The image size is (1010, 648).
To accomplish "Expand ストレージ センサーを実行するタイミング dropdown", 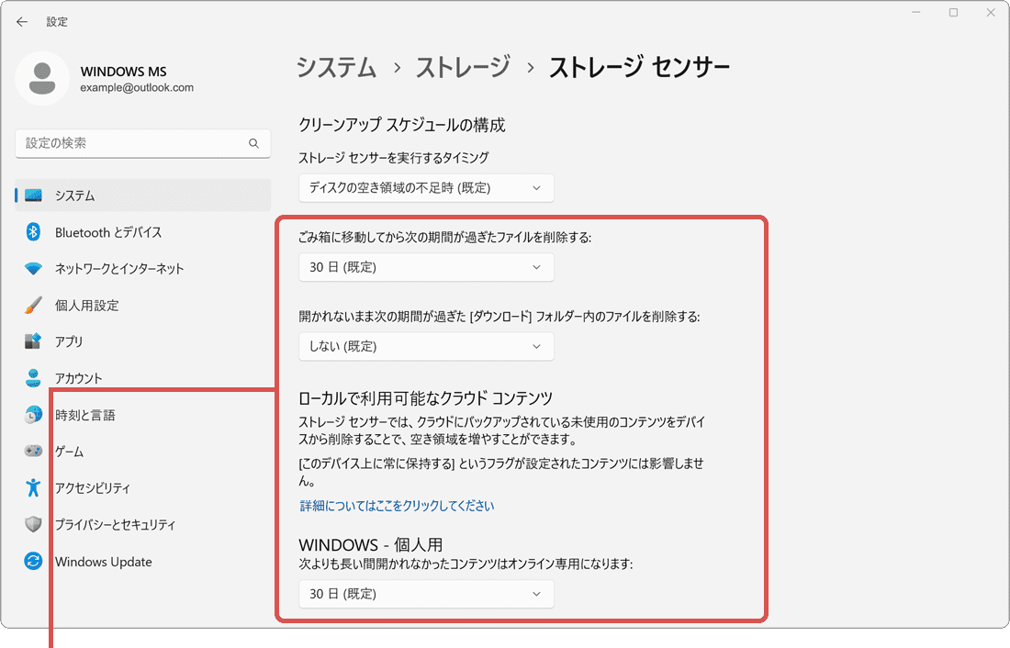I will 426,188.
